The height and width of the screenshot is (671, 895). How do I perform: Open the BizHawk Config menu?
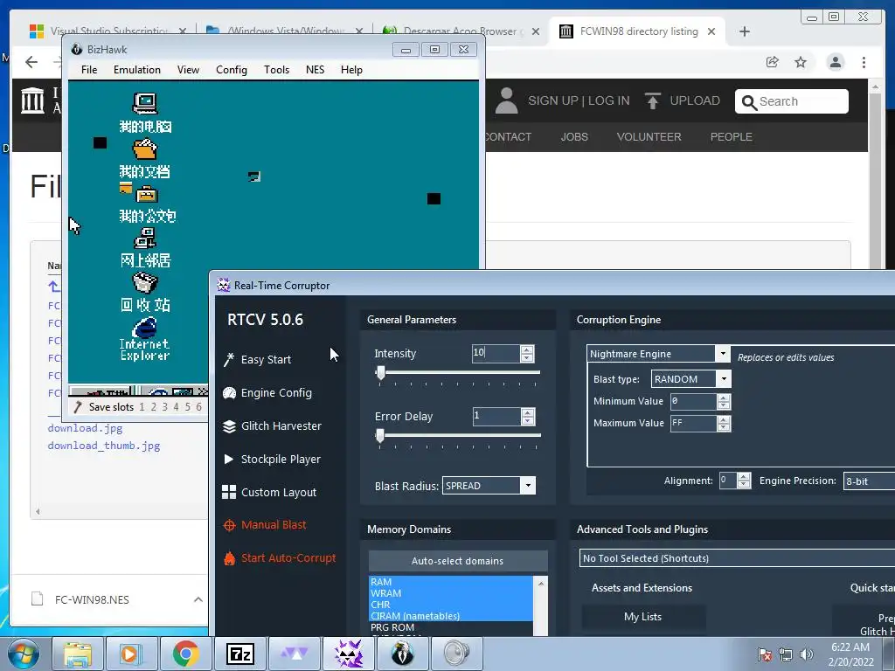[231, 70]
